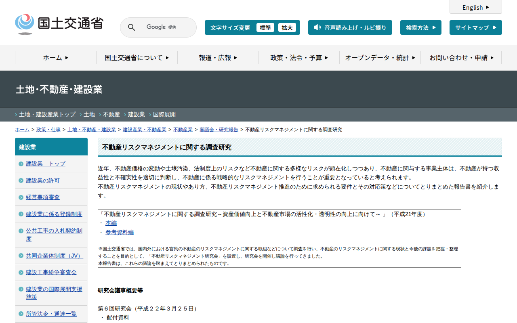Open 建設業に係る登録制度 sidebar link
This screenshot has height=323, width=517.
tap(54, 214)
